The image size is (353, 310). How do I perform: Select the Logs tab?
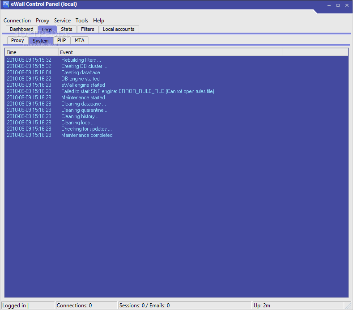coord(47,30)
